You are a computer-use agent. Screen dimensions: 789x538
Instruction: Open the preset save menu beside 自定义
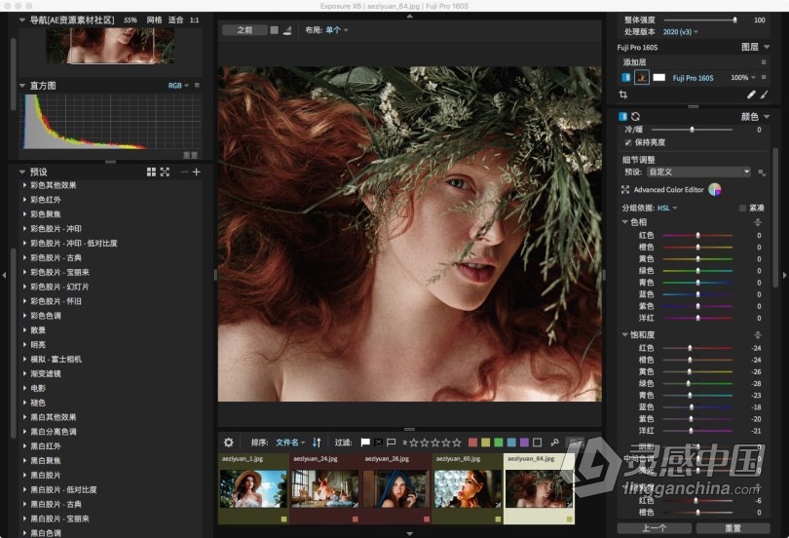(762, 173)
